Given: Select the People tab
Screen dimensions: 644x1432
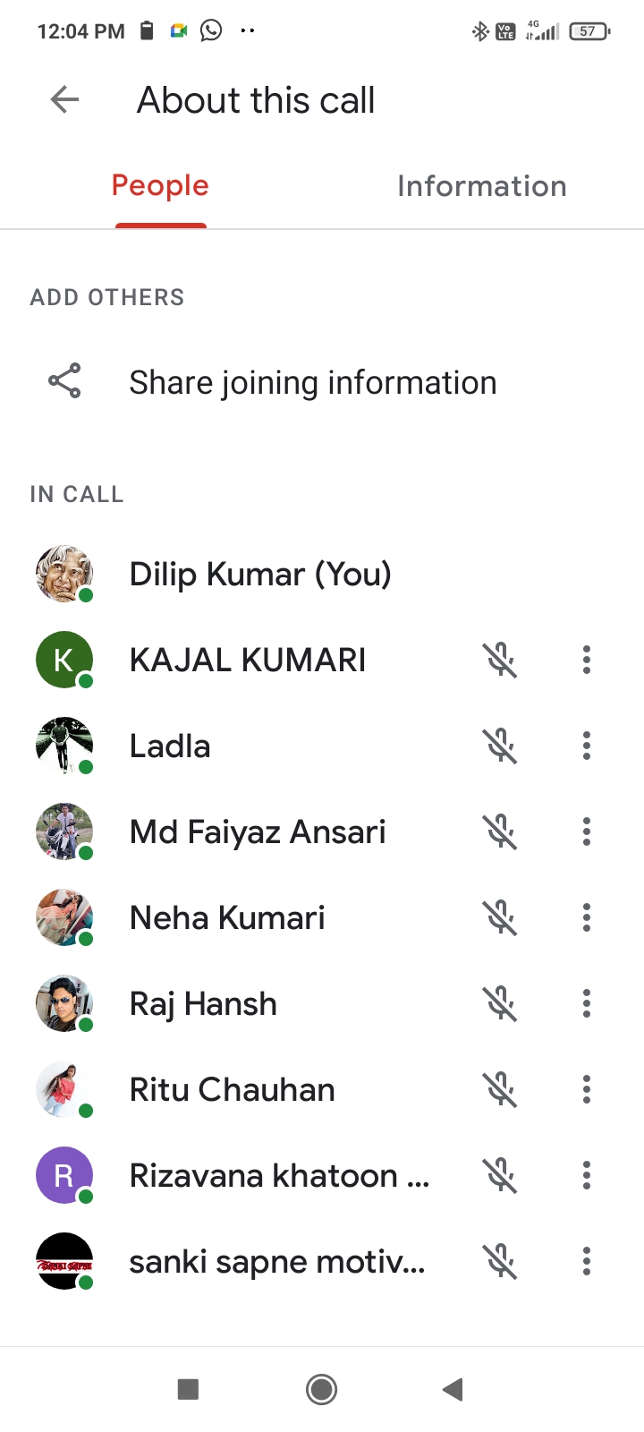Looking at the screenshot, I should coord(160,186).
